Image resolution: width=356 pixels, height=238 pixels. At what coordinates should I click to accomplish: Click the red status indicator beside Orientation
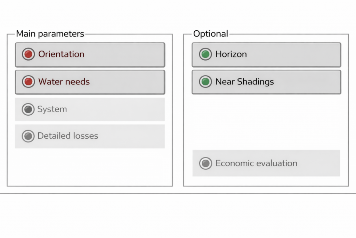coord(28,54)
